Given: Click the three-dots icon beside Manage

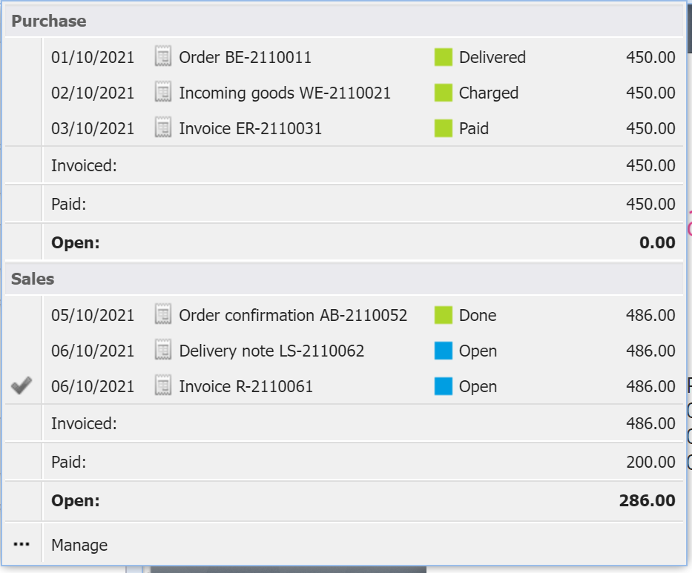Looking at the screenshot, I should click(22, 544).
